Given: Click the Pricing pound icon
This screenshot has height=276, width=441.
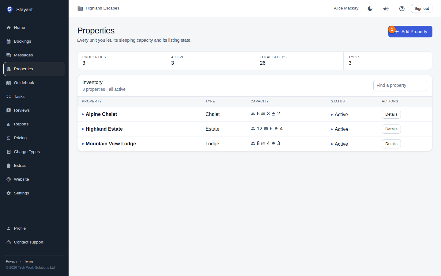Looking at the screenshot, I should tap(9, 138).
